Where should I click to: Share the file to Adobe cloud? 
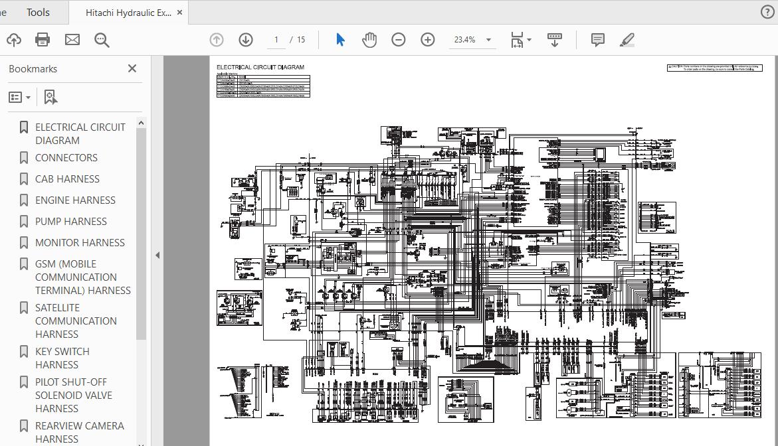tap(14, 39)
